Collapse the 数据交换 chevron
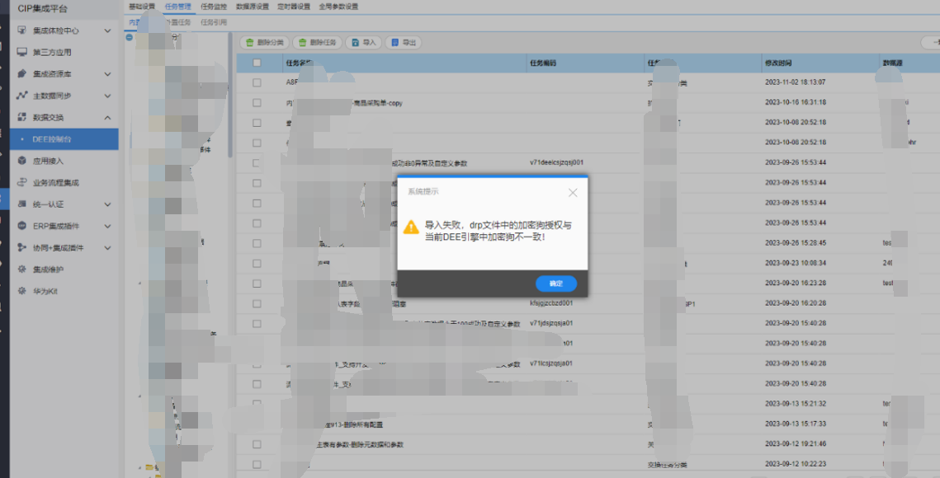 coord(108,117)
